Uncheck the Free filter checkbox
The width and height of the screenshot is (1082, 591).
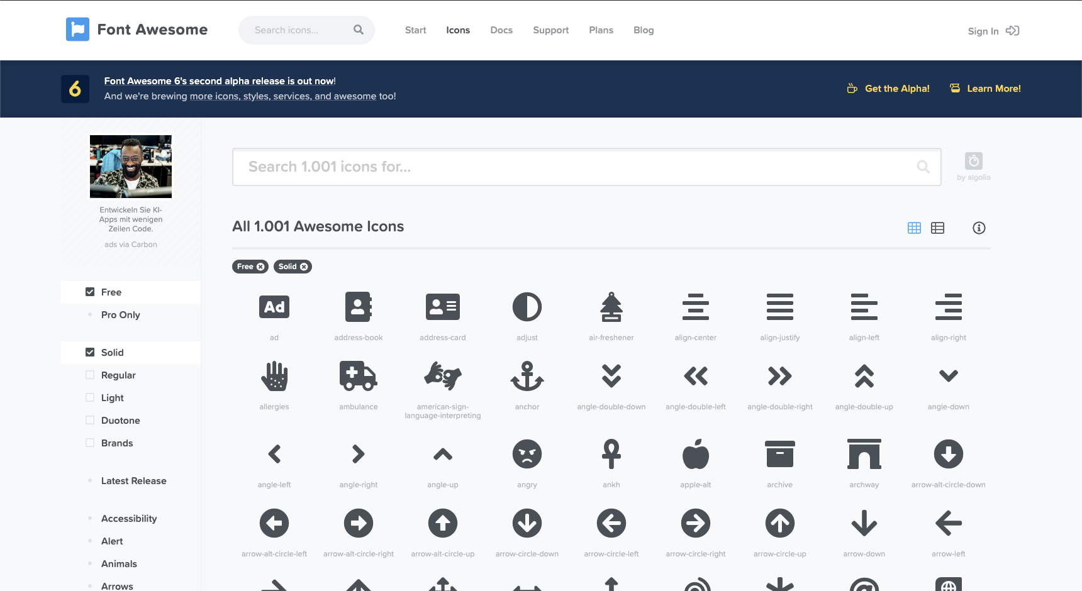(90, 292)
